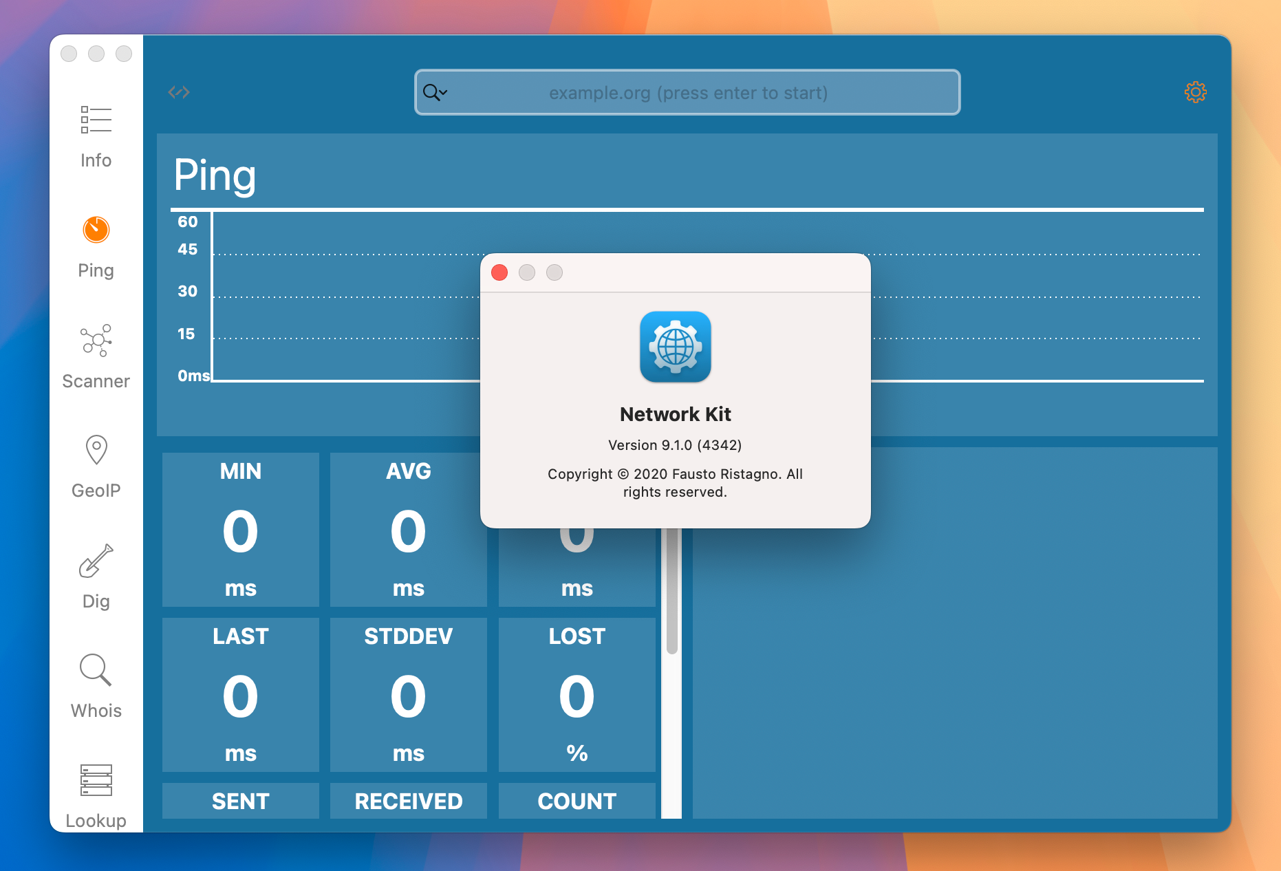Click the Network Kit name in dialog

675,414
